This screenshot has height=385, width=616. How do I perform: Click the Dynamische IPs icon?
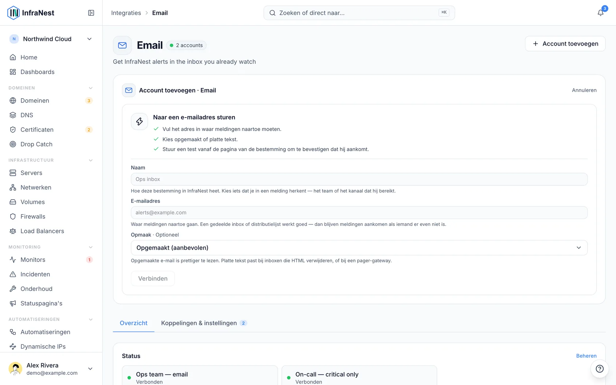click(13, 346)
